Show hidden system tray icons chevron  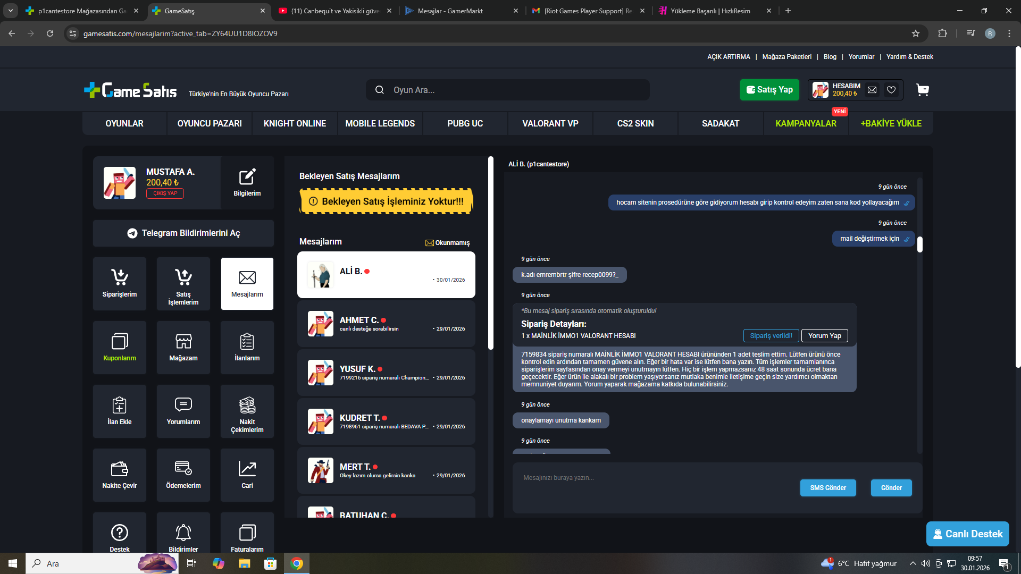coord(913,563)
